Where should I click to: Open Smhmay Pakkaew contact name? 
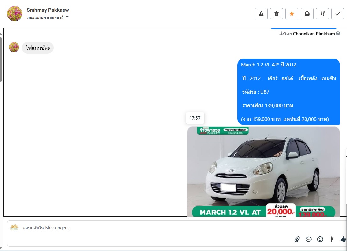pyautogui.click(x=48, y=10)
